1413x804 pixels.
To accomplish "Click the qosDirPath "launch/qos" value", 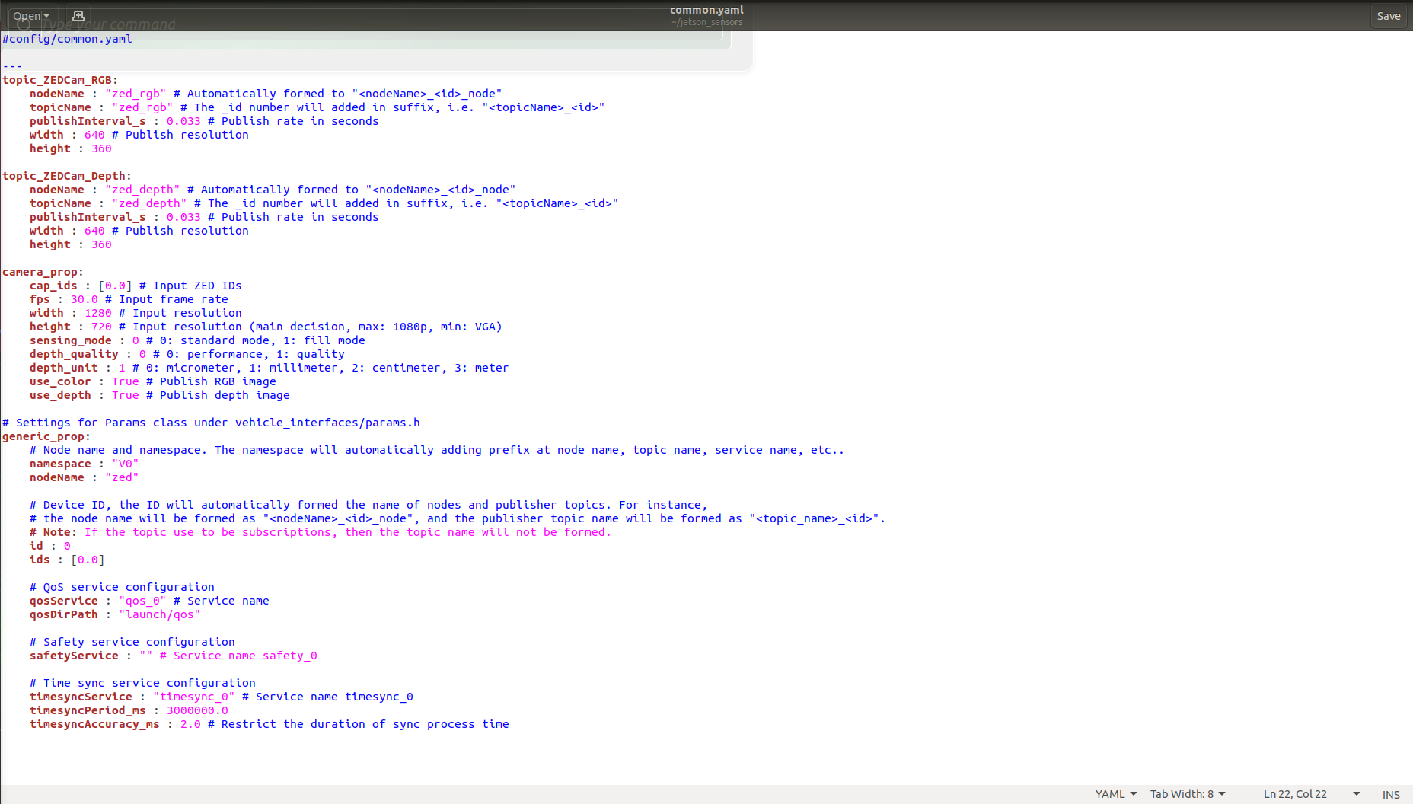I will click(x=160, y=614).
